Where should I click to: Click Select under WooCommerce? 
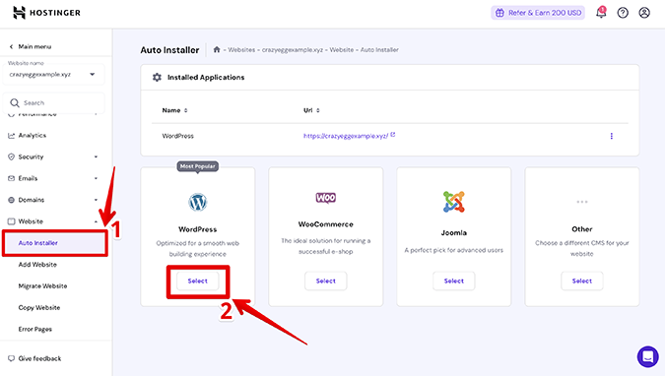point(326,282)
